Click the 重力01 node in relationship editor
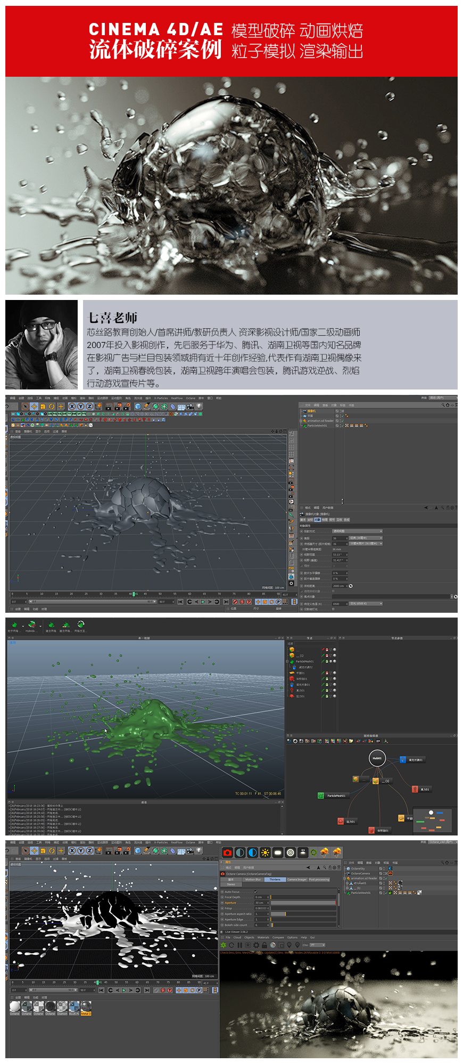Image resolution: width=463 pixels, height=1063 pixels. click(421, 789)
